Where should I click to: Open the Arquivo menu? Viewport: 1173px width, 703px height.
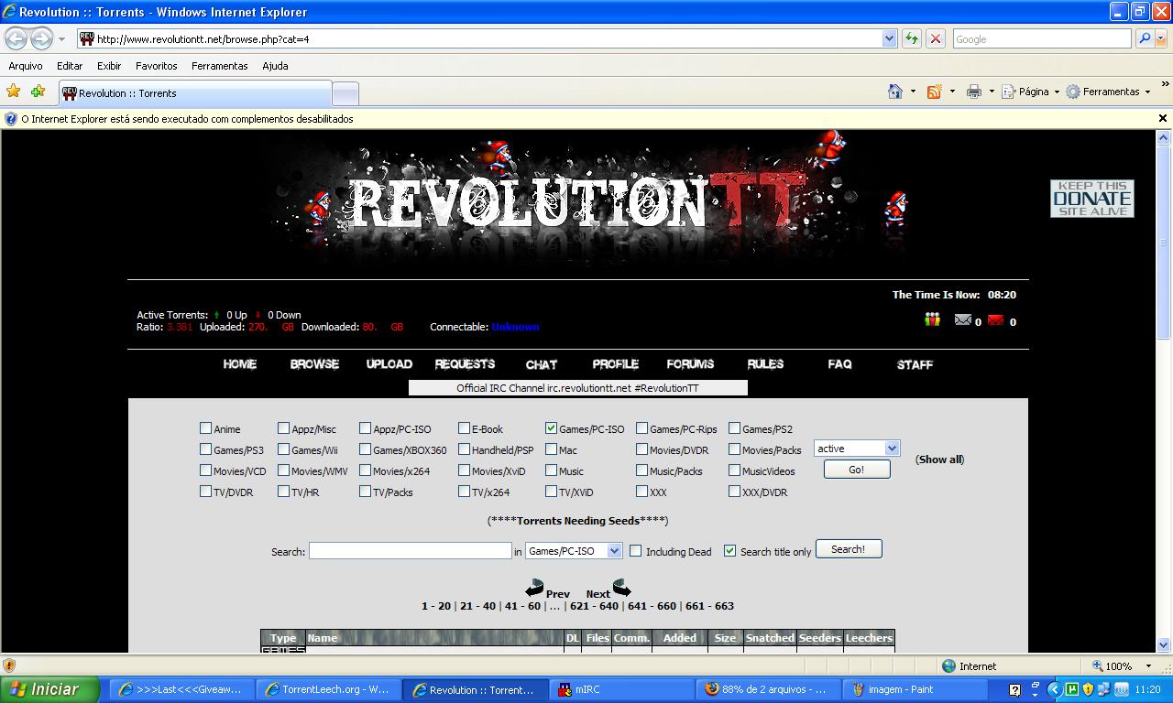click(x=26, y=66)
